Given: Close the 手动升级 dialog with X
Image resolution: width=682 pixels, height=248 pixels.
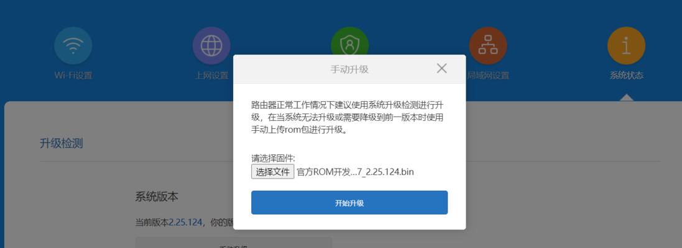Looking at the screenshot, I should (x=441, y=68).
